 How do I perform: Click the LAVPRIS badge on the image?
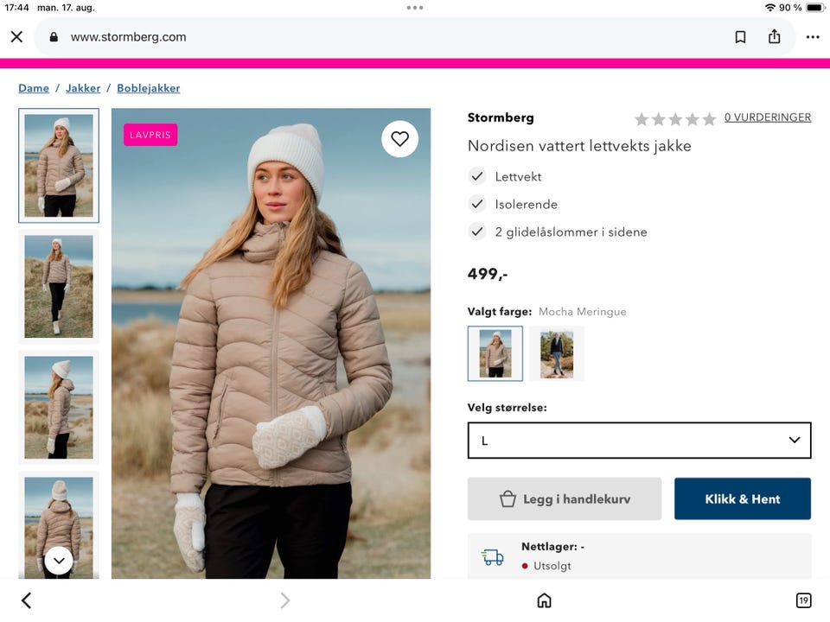coord(150,135)
